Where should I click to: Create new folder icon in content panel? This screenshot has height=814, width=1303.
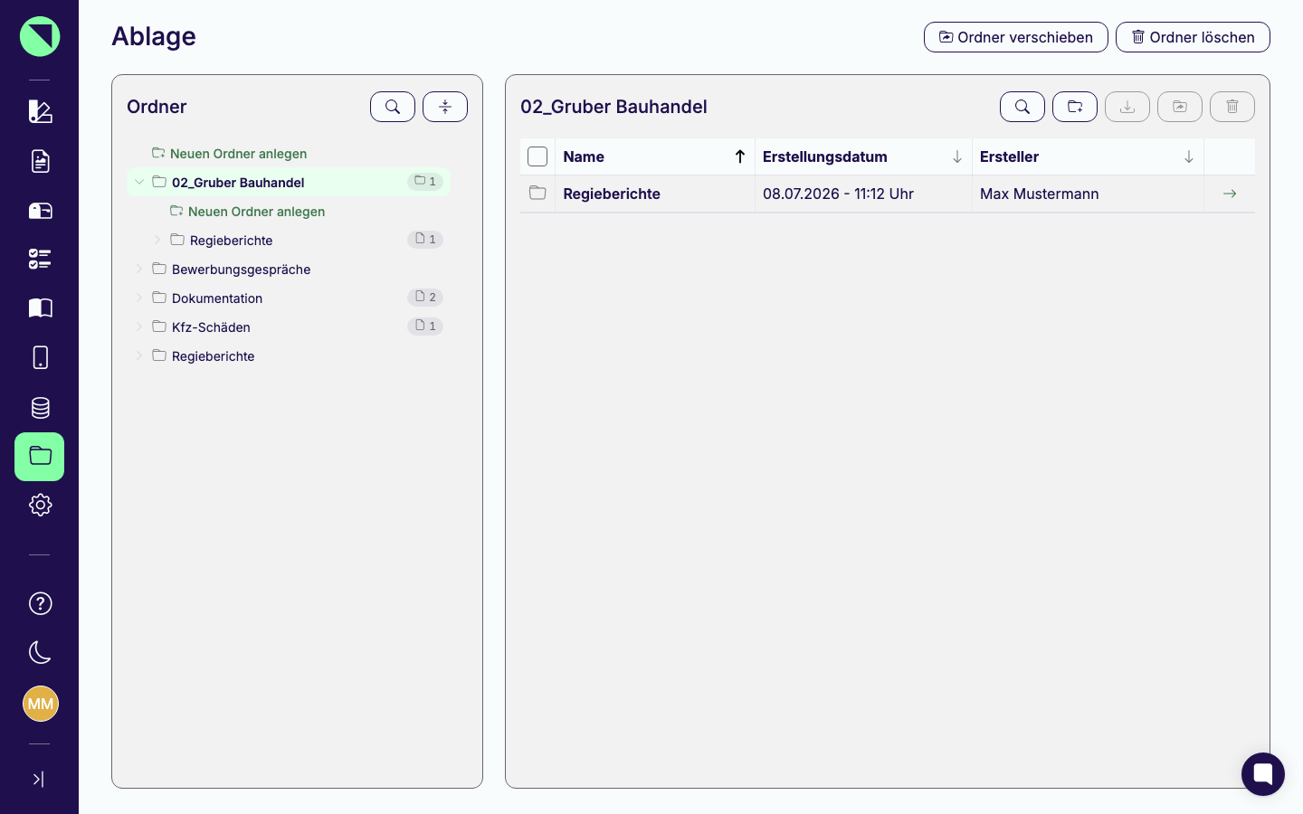coord(1075,107)
